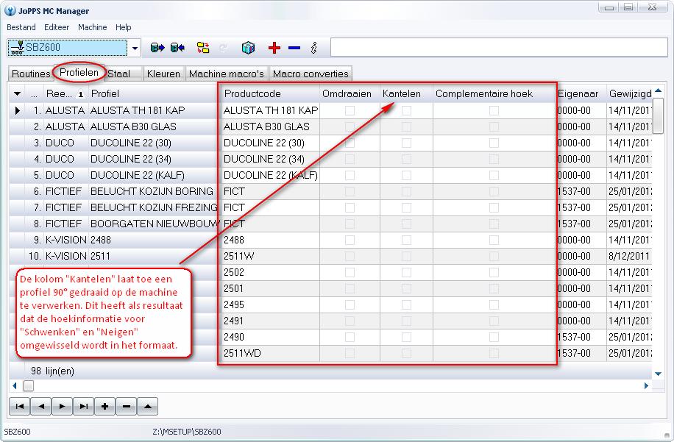Click the database export icon with right arrow

tap(157, 48)
